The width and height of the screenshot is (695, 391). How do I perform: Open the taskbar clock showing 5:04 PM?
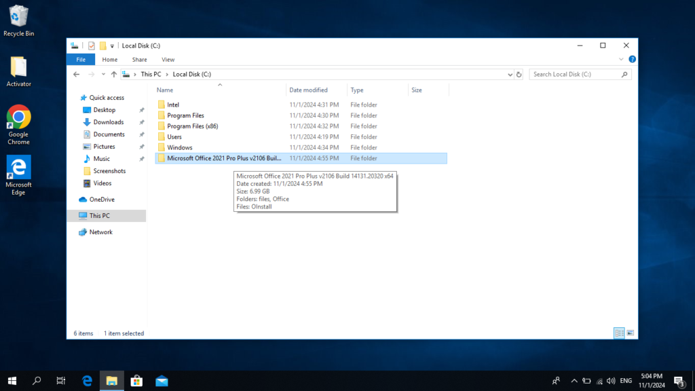[x=652, y=381]
